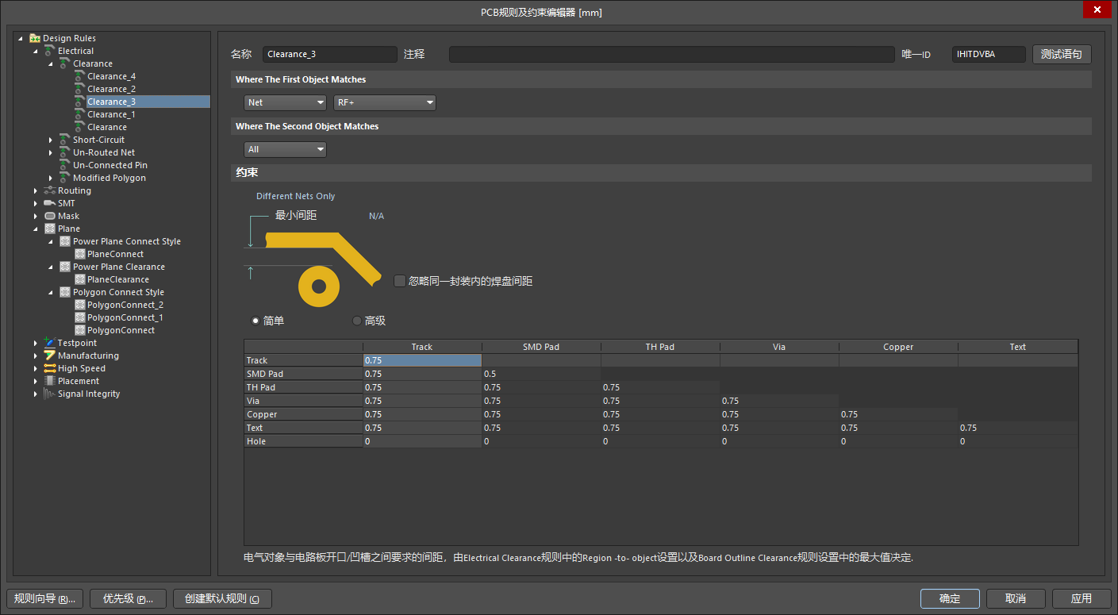Screen dimensions: 1118x615
Task: Click the Mask category icon
Action: pyautogui.click(x=50, y=216)
